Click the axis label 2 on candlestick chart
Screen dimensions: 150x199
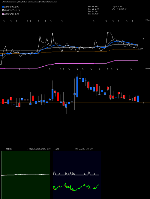click(x=143, y=103)
